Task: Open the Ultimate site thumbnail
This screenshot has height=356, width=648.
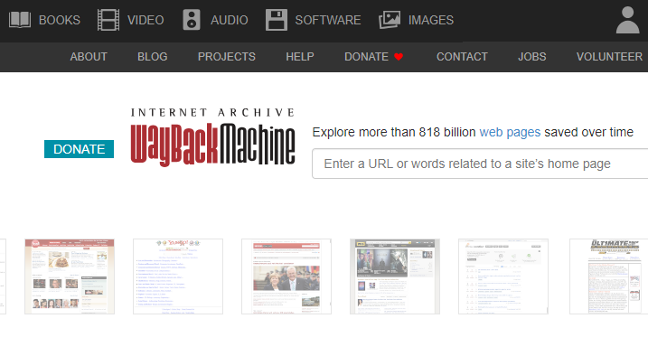Action: point(609,276)
